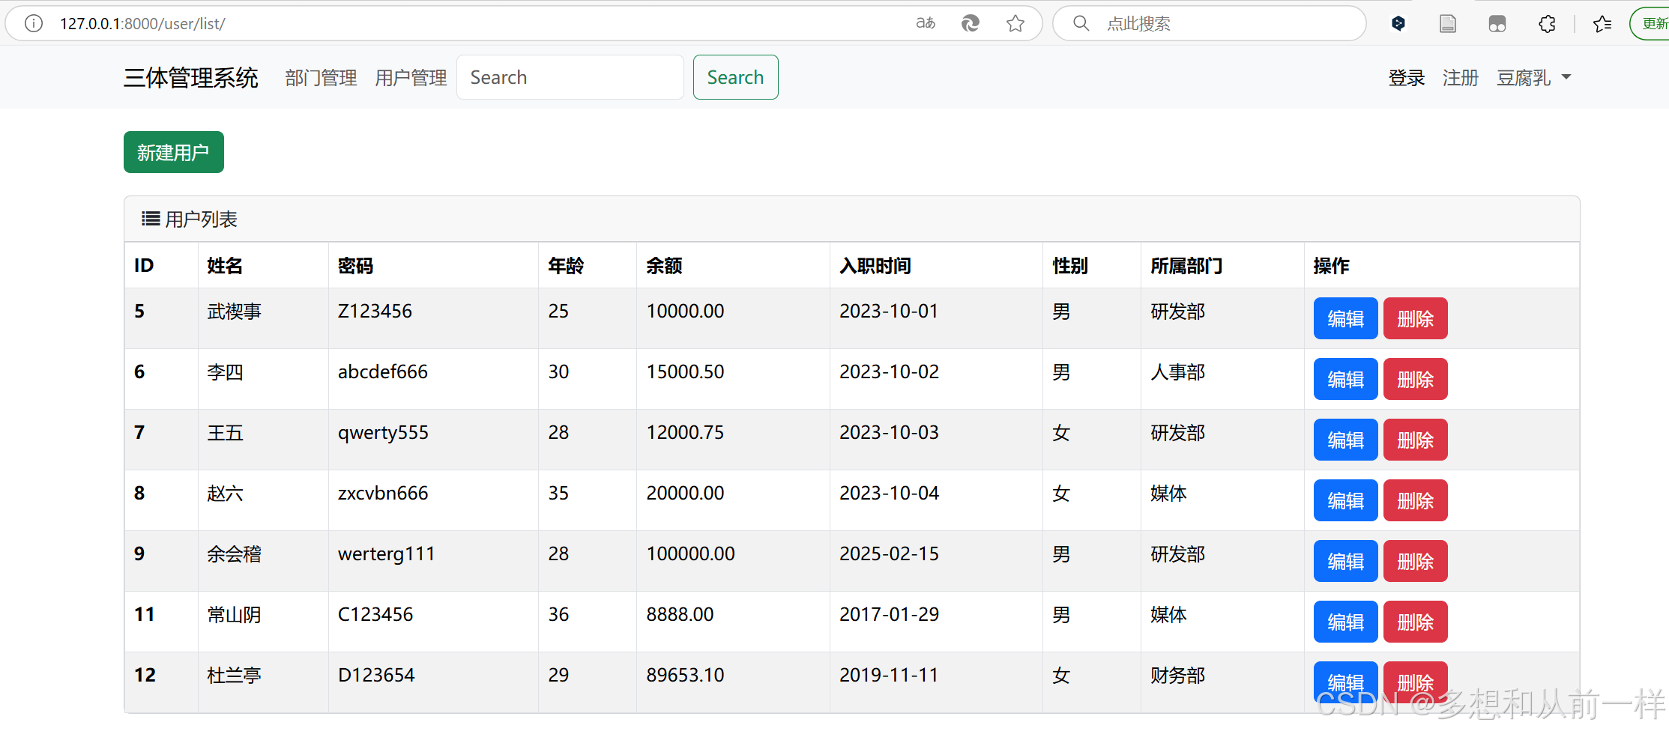Click the 登录 nav link
The width and height of the screenshot is (1669, 731).
[1406, 77]
